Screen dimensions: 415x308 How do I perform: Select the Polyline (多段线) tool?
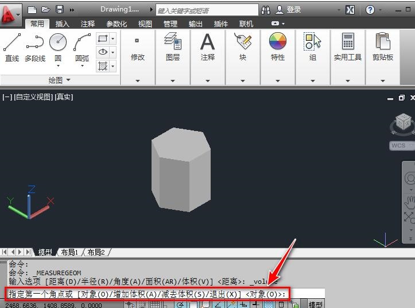click(x=35, y=47)
